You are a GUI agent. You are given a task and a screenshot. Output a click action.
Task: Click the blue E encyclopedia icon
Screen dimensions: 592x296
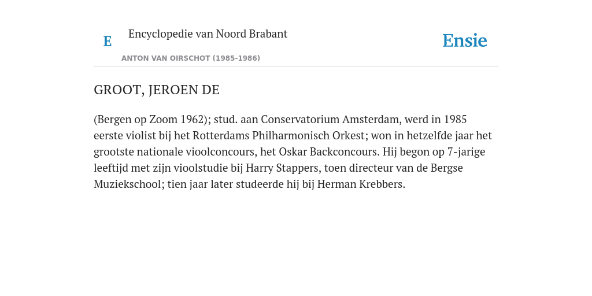pyautogui.click(x=107, y=41)
